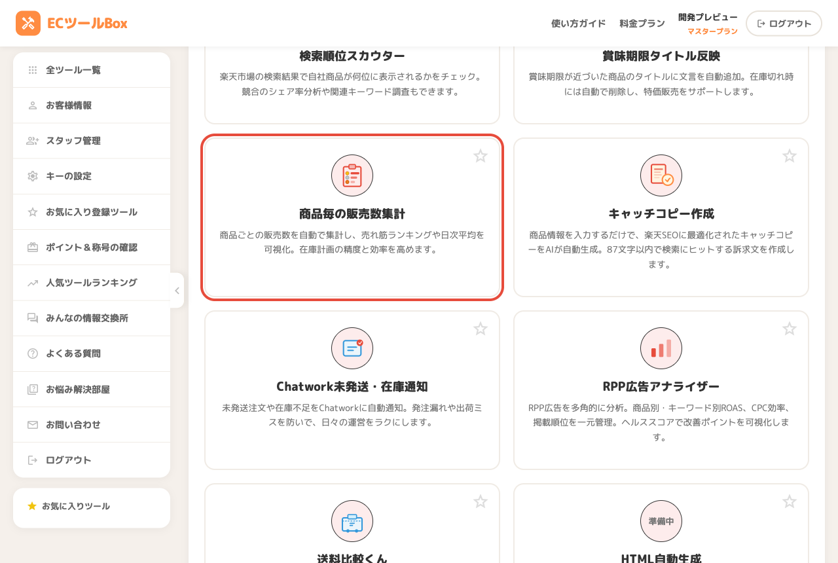Click the ログアウト button in the header
838x563 pixels.
[784, 24]
